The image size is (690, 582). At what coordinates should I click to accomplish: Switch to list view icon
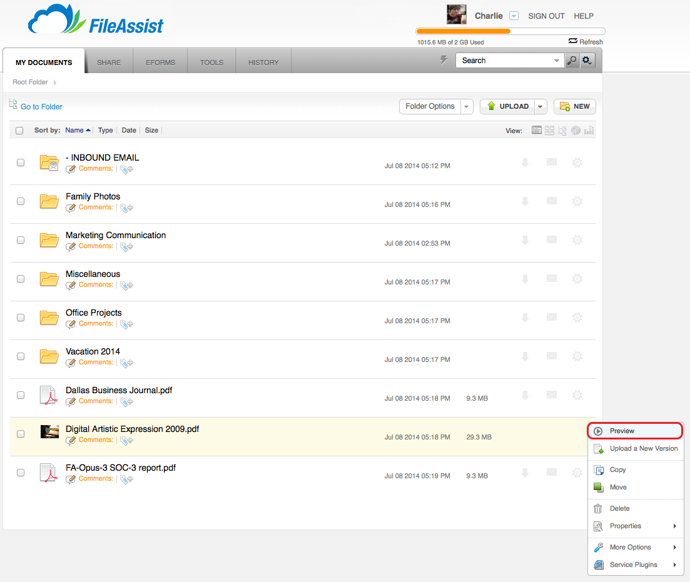(536, 130)
